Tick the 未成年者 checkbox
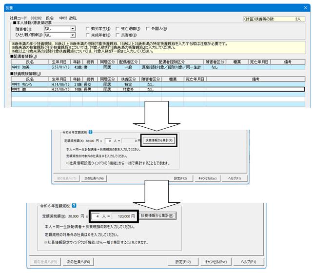Screen dimensions: 313x273 pyautogui.click(x=87, y=35)
